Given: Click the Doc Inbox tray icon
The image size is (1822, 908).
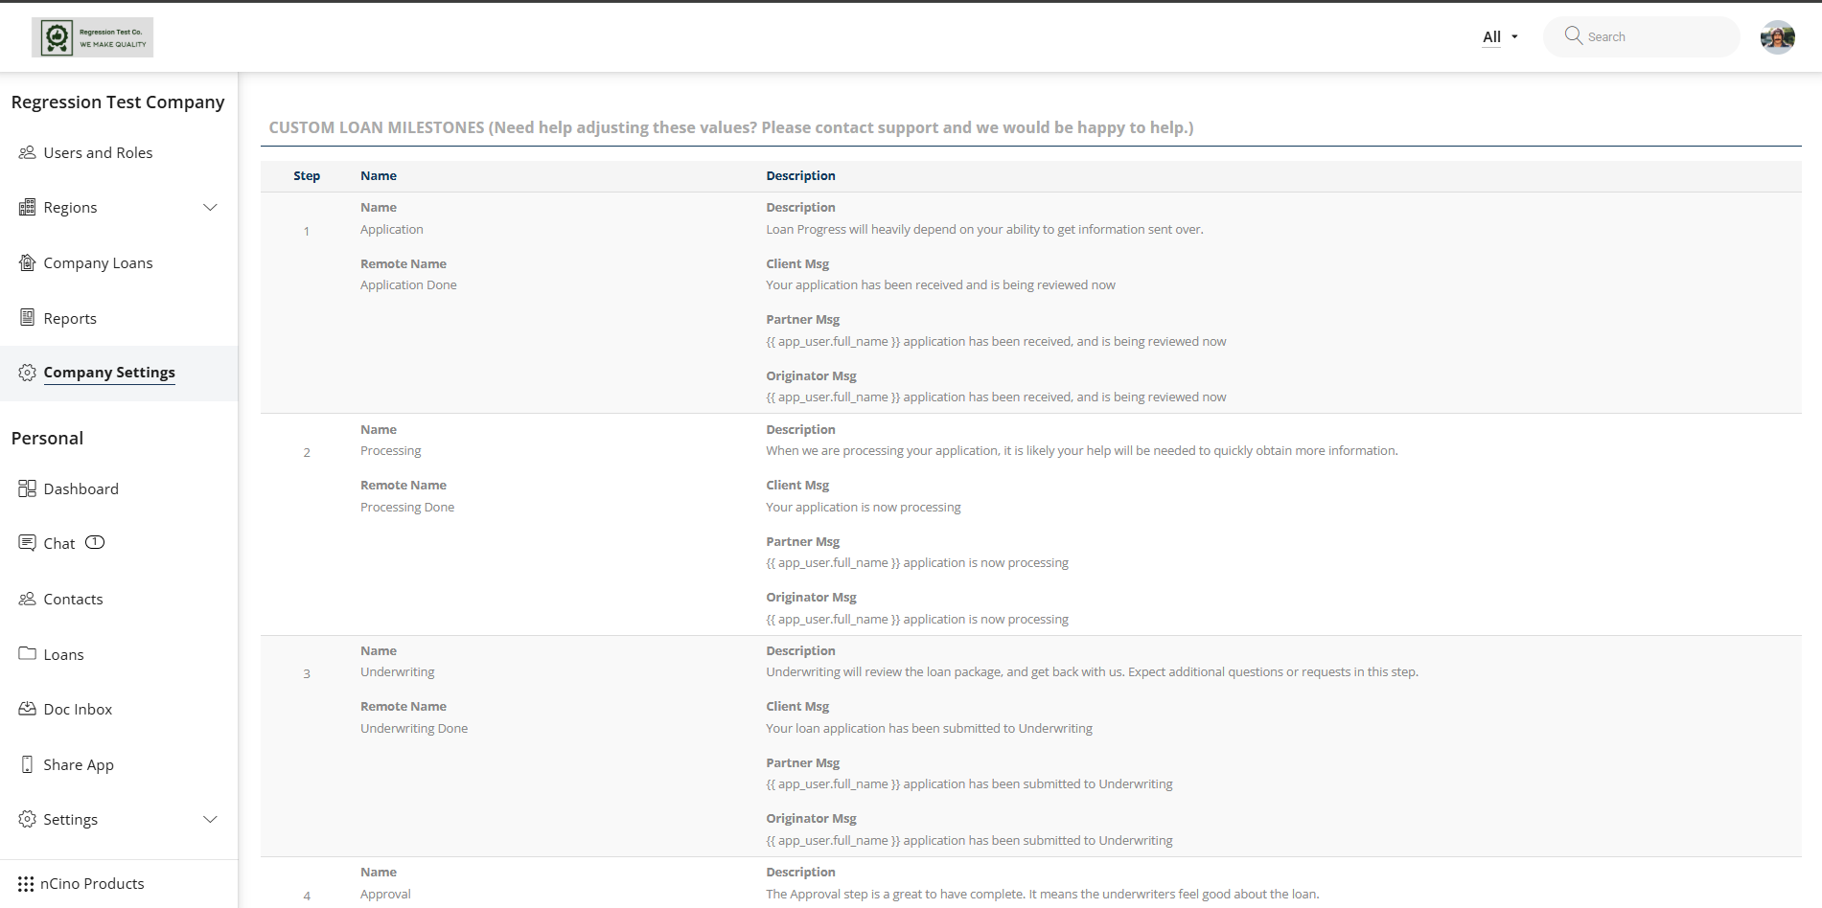Looking at the screenshot, I should (27, 709).
